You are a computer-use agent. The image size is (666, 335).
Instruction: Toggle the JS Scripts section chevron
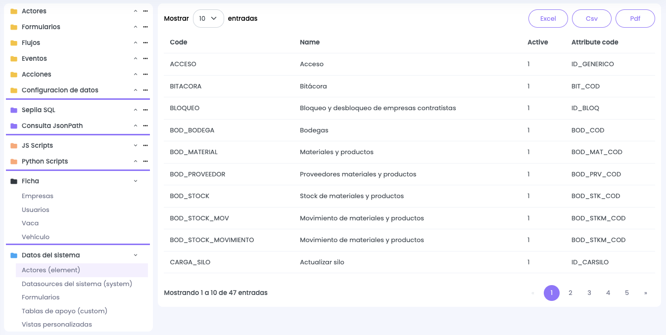point(136,145)
